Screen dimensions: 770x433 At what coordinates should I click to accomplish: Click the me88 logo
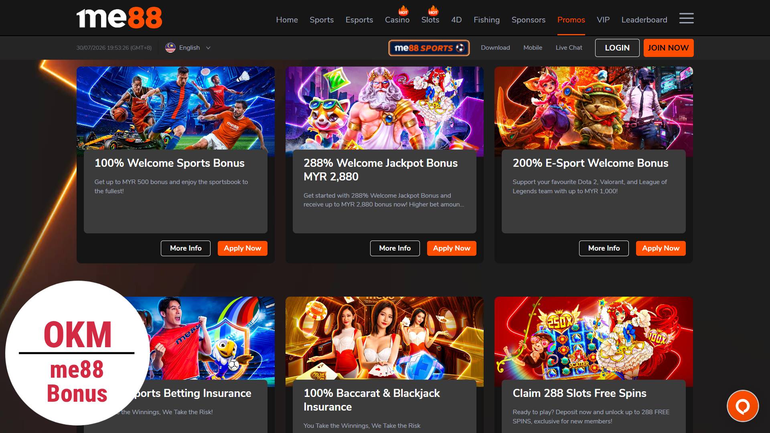tap(119, 18)
